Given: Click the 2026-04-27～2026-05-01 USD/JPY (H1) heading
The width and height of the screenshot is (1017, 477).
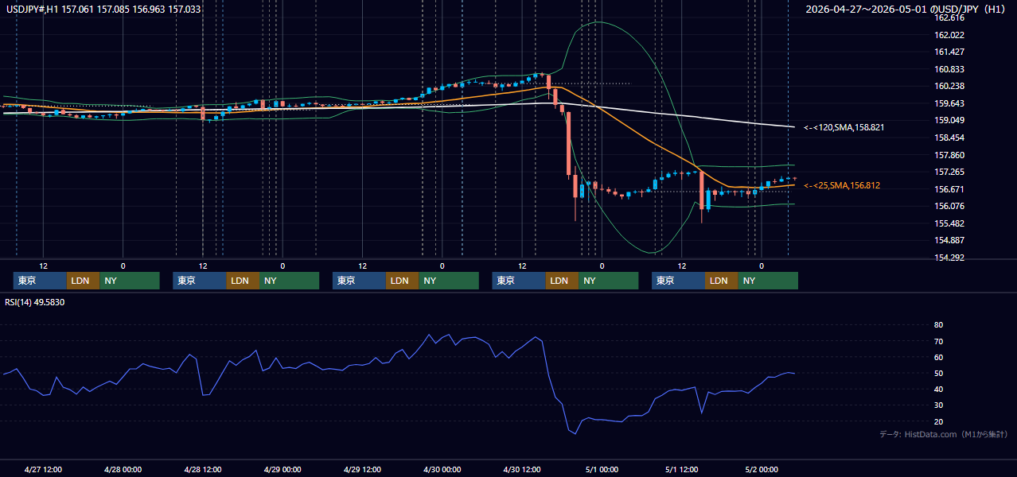Looking at the screenshot, I should (906, 10).
